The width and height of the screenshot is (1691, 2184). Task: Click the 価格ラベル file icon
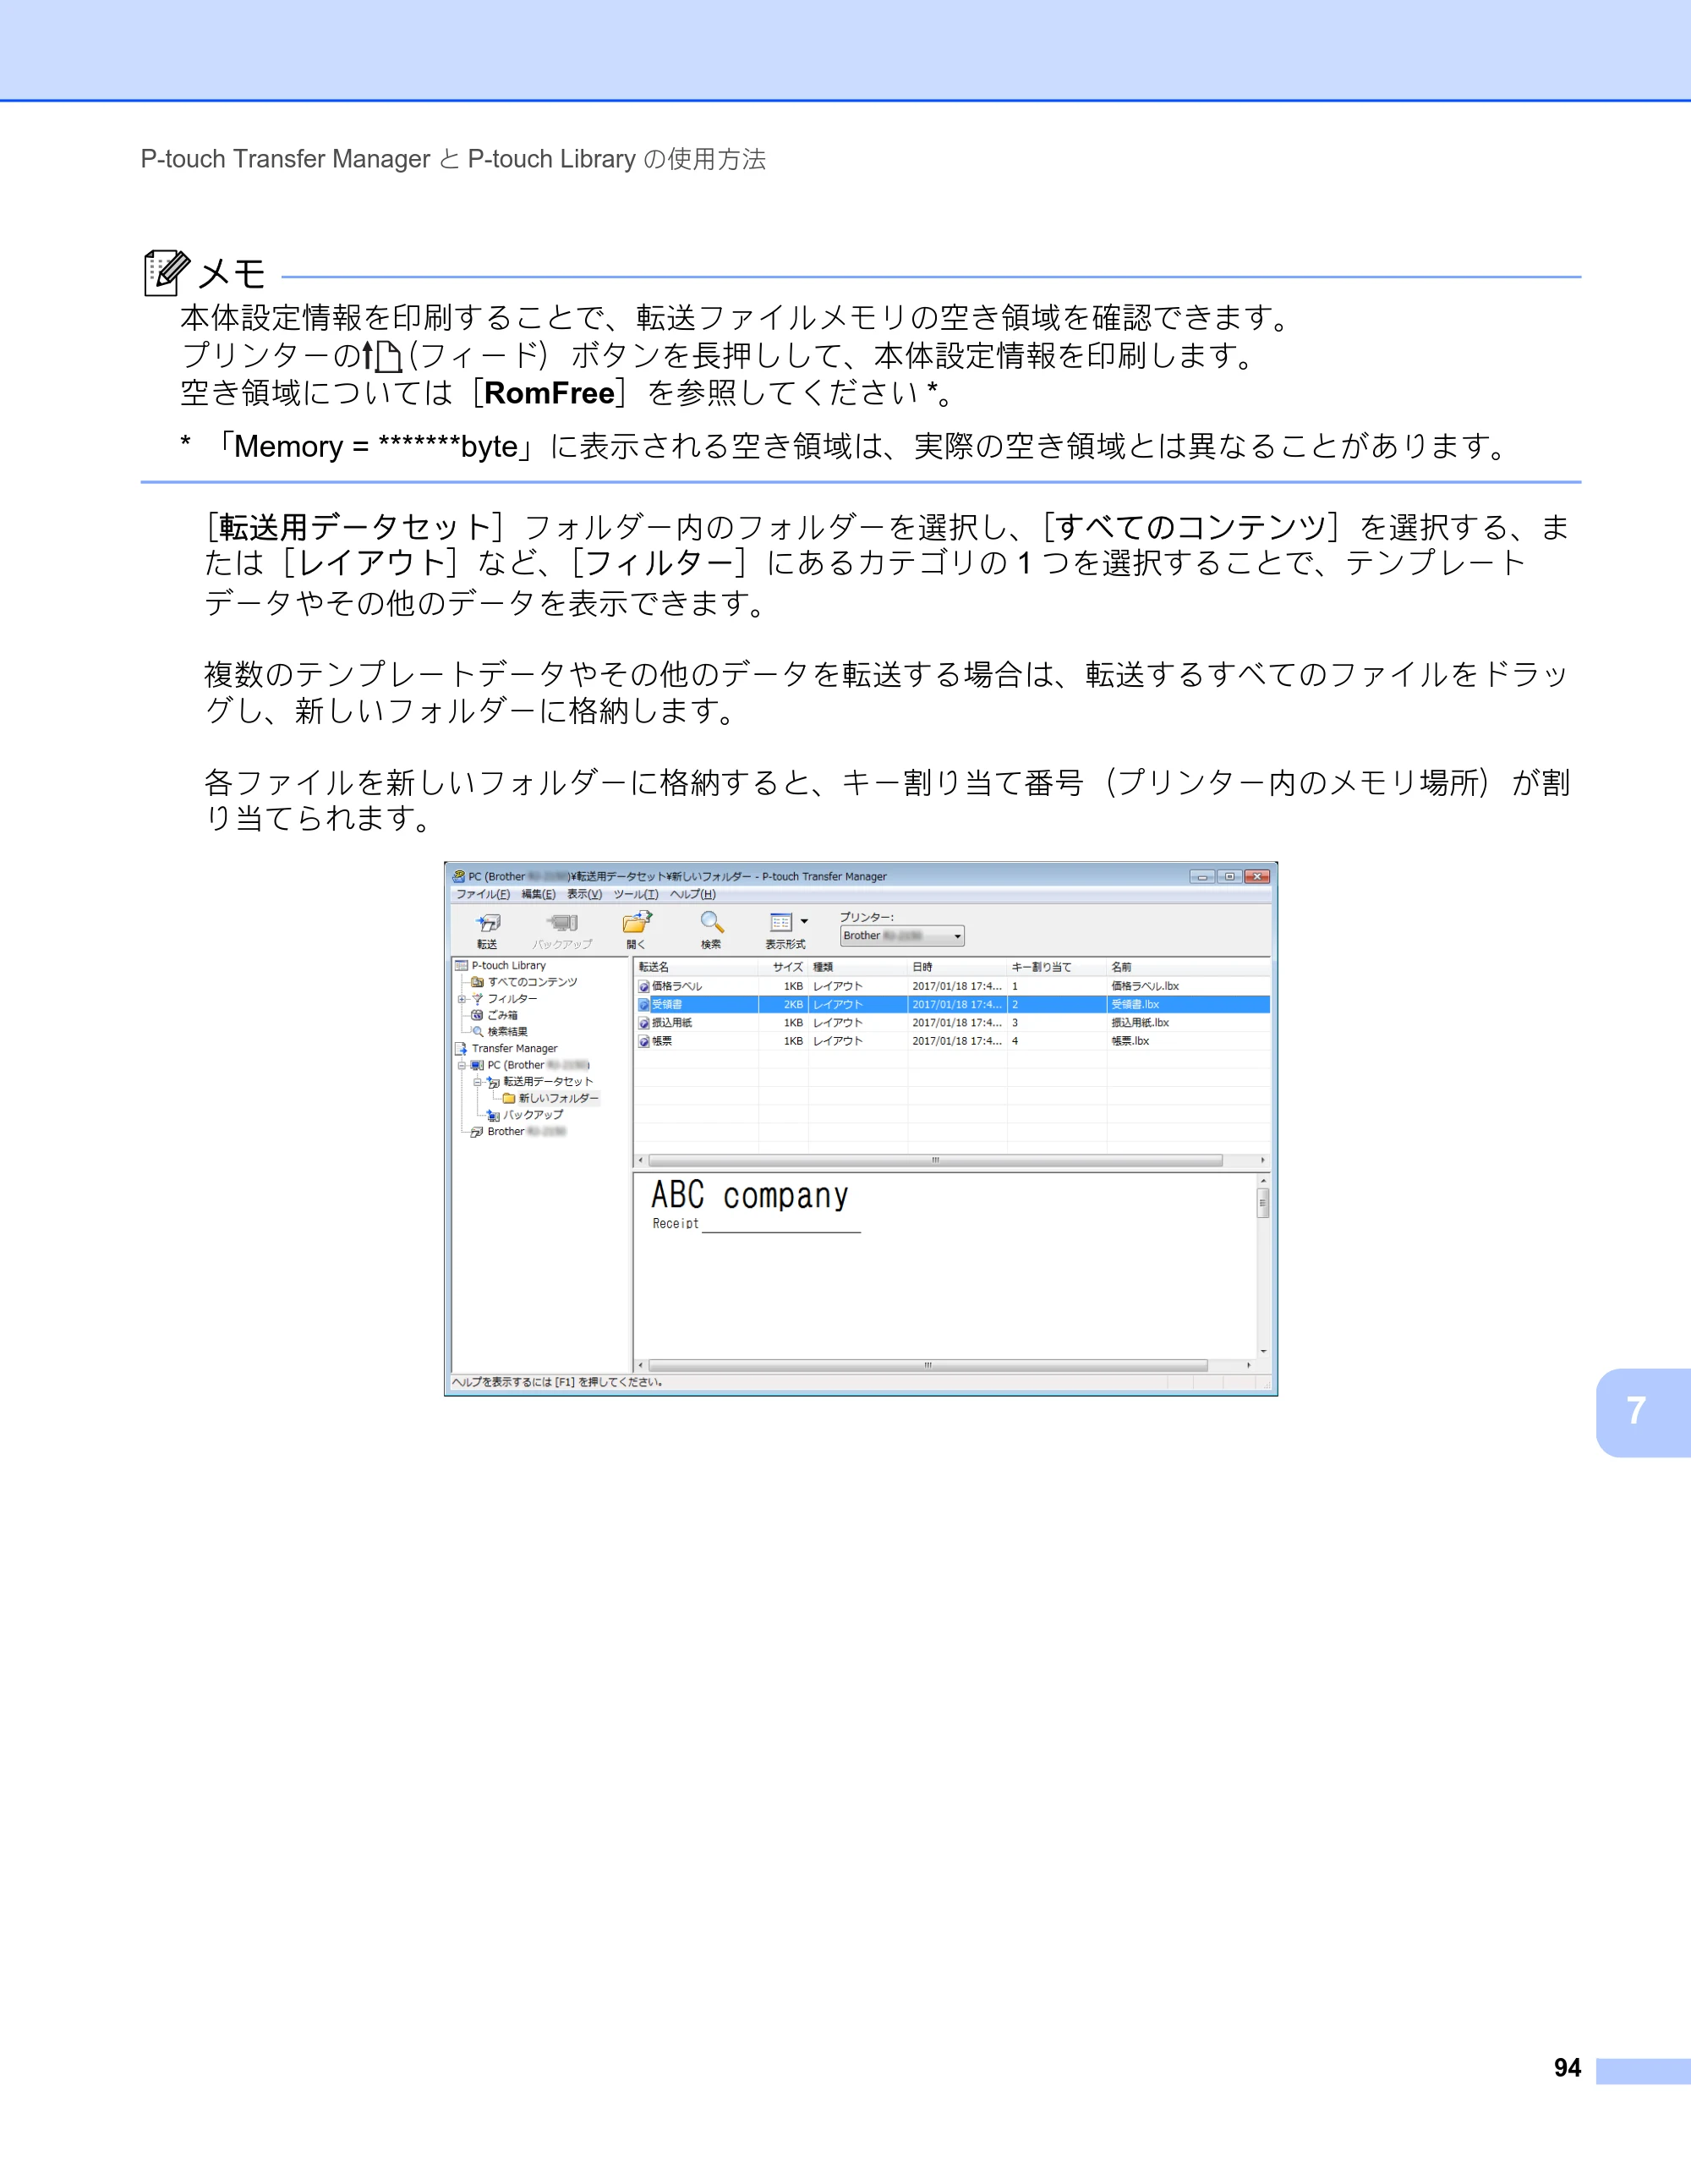click(644, 986)
